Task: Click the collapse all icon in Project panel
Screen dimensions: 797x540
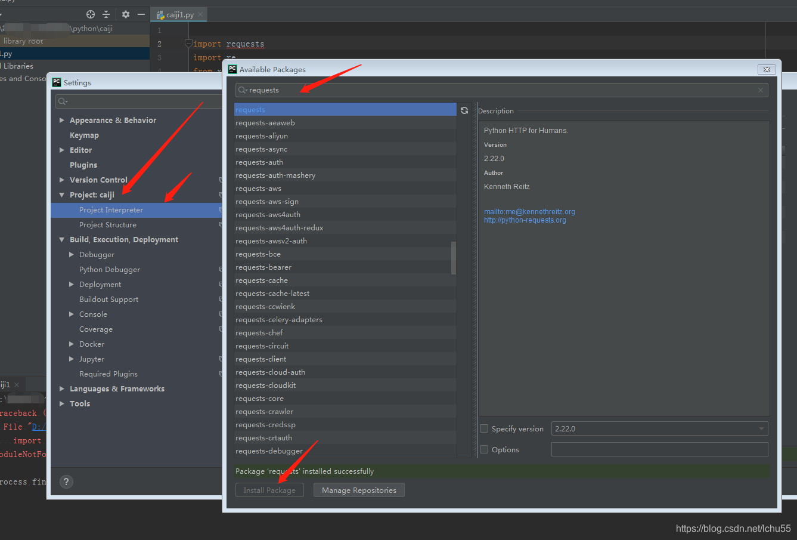Action: tap(106, 14)
